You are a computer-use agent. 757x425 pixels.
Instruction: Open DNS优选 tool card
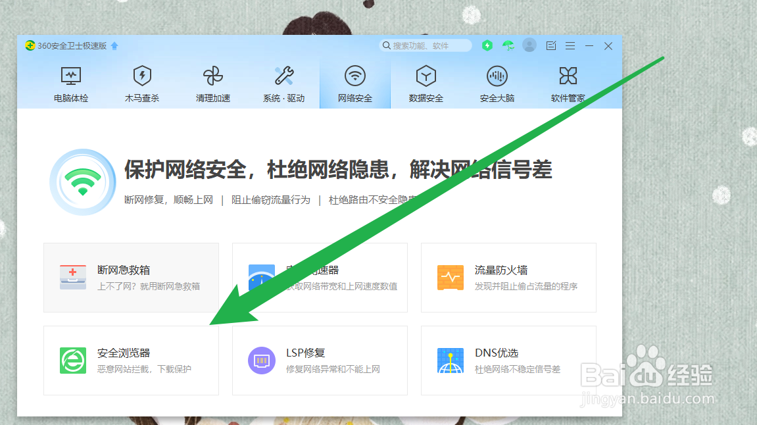509,361
